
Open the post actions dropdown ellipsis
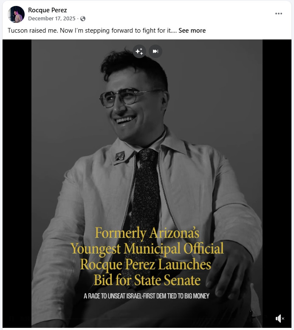click(x=279, y=14)
